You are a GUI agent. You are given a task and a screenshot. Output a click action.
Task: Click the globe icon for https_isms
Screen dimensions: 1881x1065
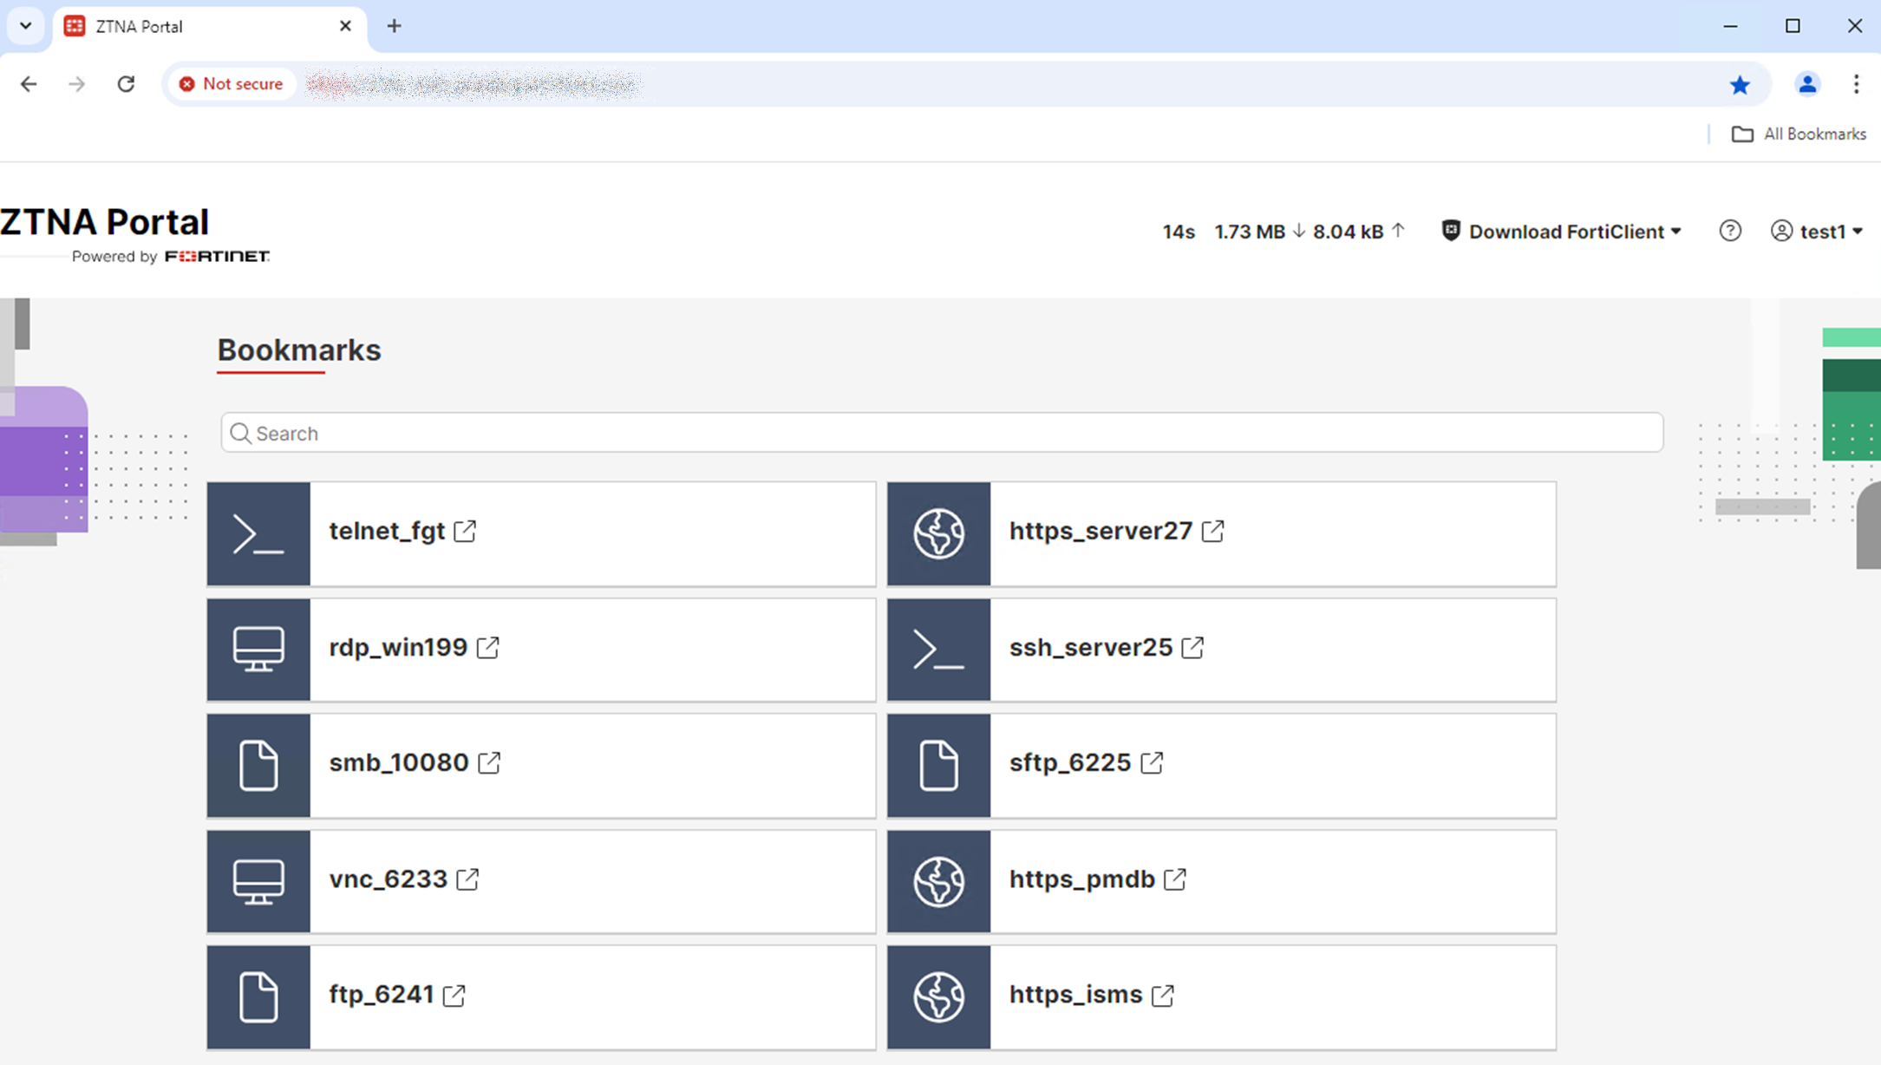pyautogui.click(x=937, y=996)
